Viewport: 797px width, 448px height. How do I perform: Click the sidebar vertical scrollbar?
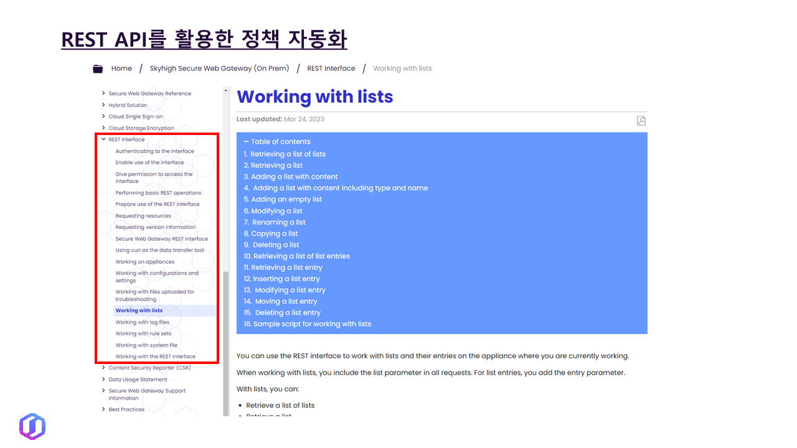226,342
